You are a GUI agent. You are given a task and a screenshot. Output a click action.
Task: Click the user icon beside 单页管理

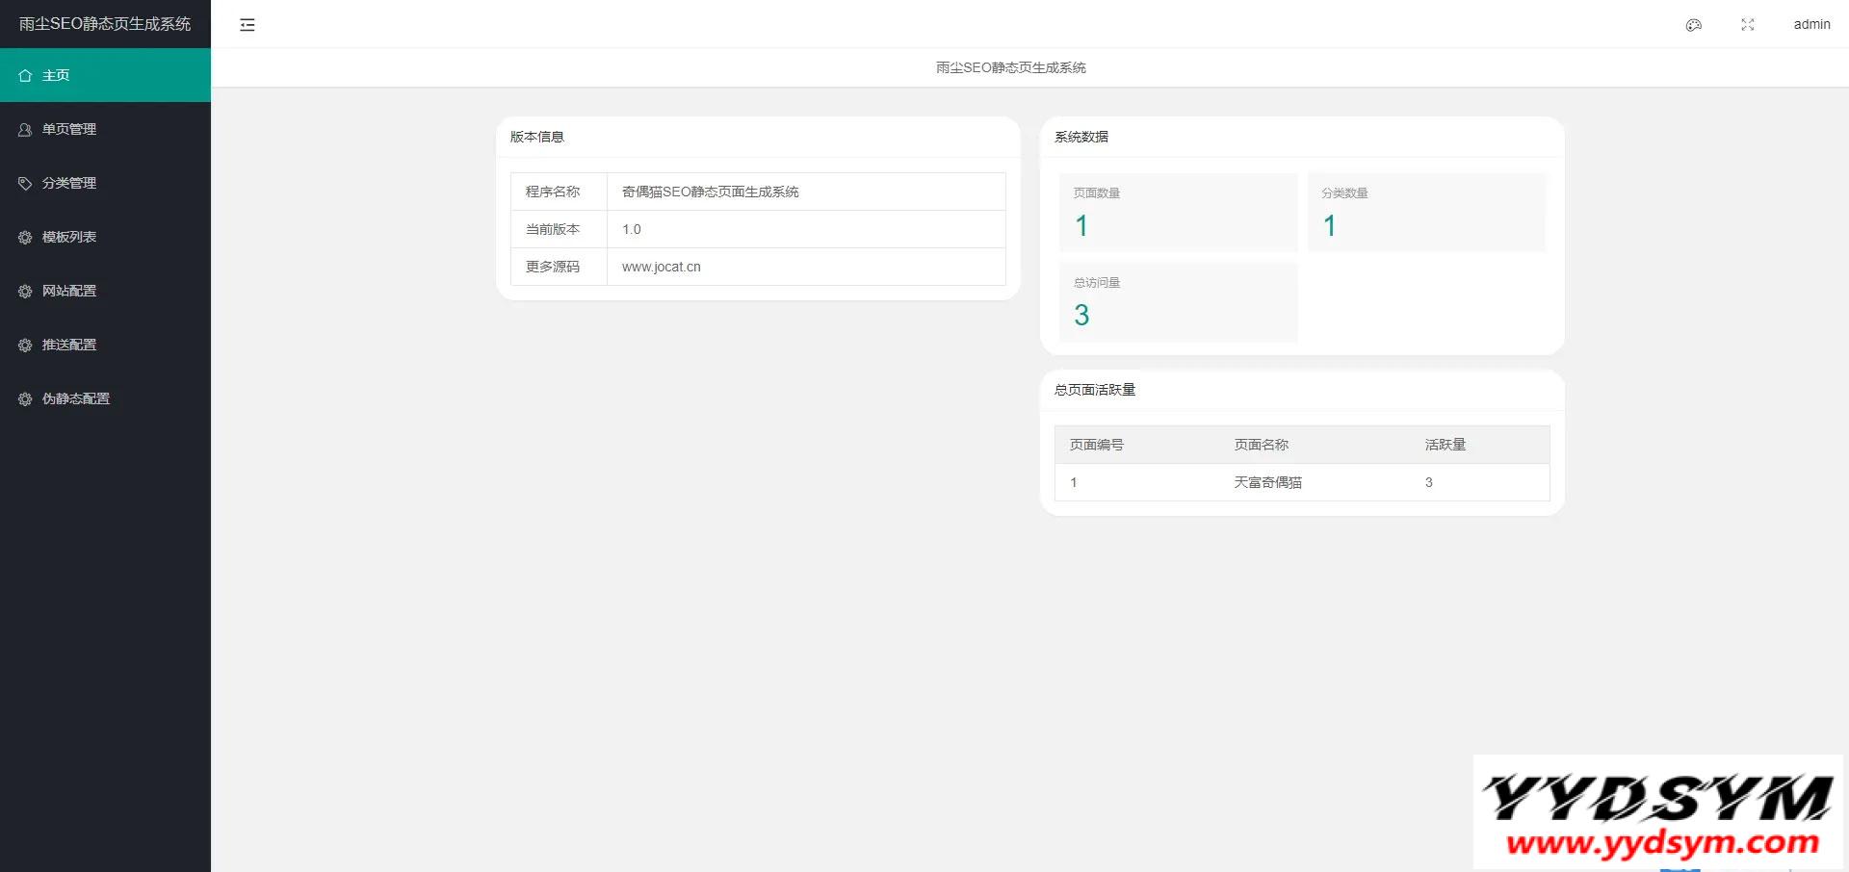tap(25, 129)
